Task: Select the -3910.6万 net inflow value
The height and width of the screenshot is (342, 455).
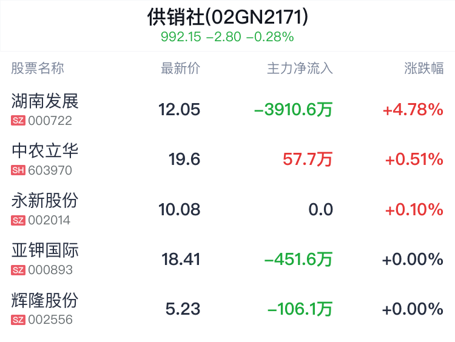Action: click(x=293, y=110)
